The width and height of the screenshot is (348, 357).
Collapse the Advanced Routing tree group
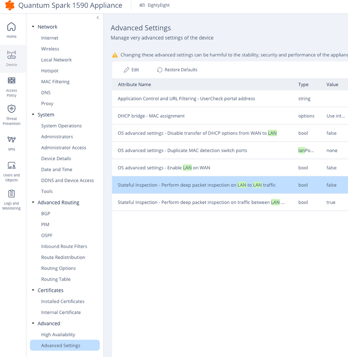33,202
